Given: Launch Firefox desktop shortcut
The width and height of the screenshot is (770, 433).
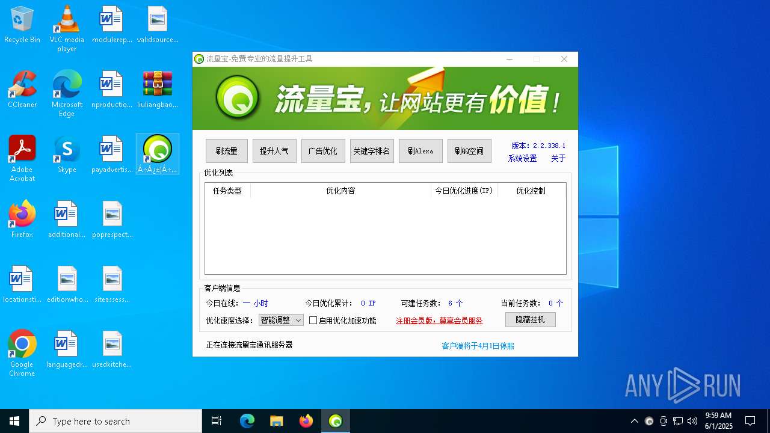Looking at the screenshot, I should click(22, 220).
